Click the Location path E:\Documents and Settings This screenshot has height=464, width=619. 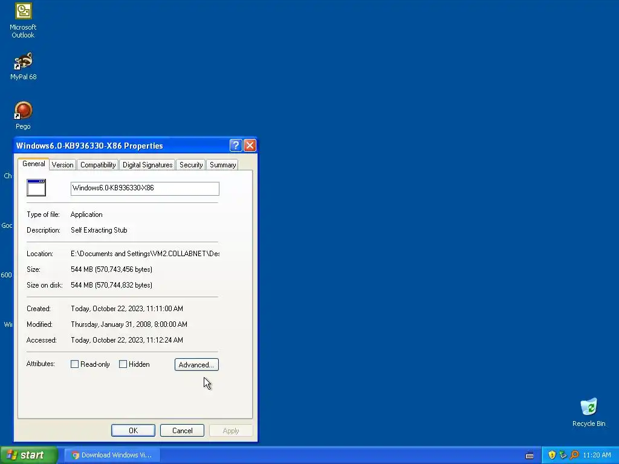coord(145,254)
